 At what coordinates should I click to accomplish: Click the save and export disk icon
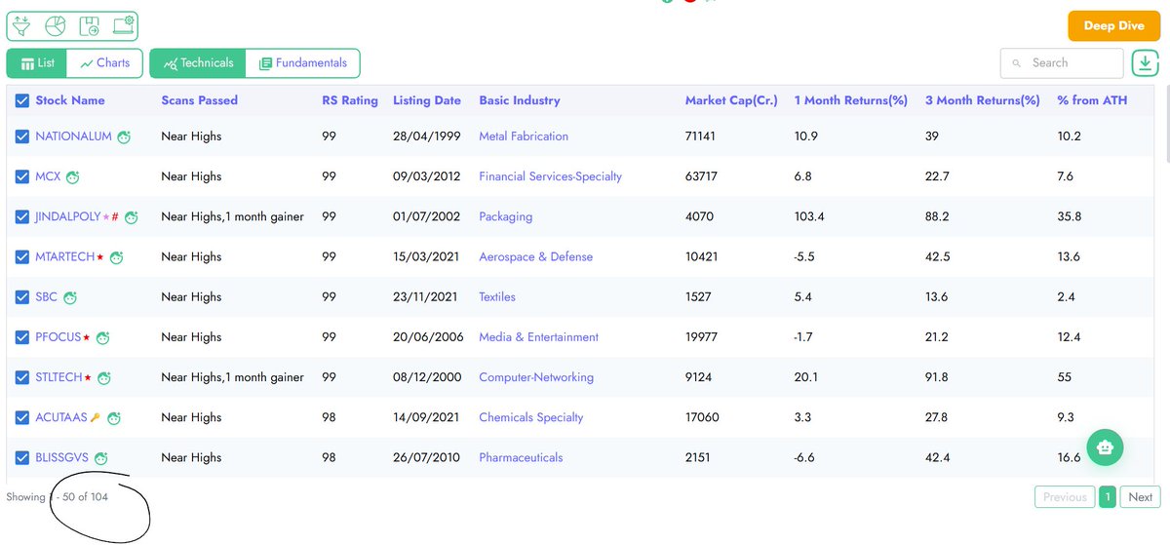click(x=89, y=24)
